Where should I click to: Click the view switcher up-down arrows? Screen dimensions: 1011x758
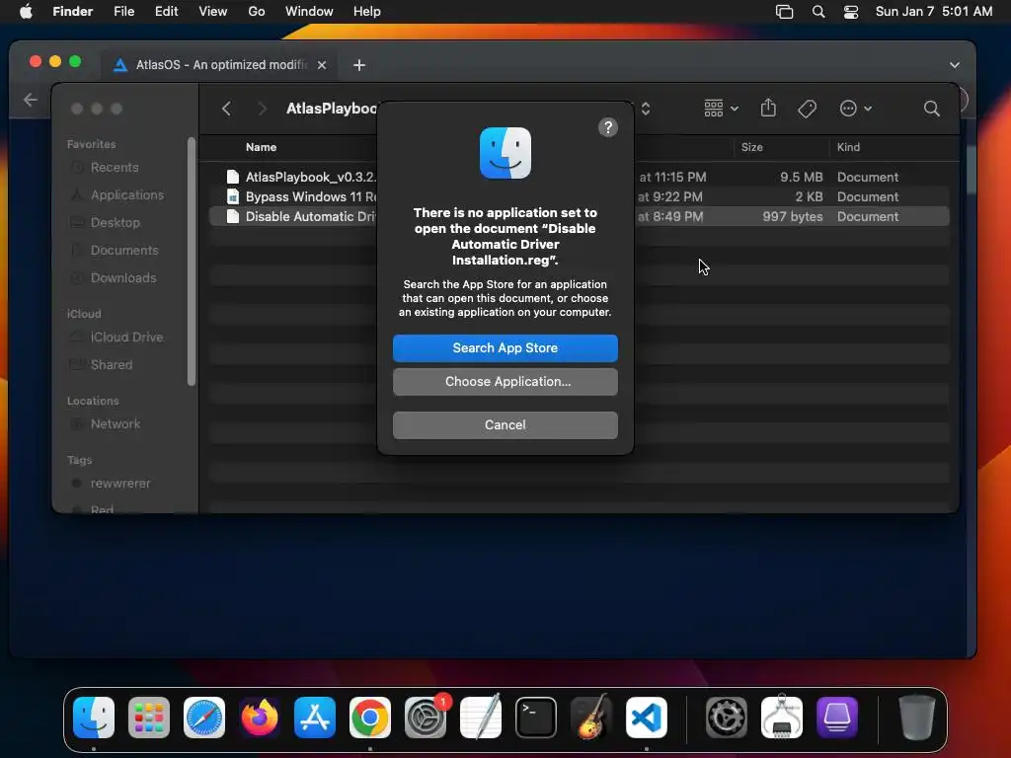point(646,109)
